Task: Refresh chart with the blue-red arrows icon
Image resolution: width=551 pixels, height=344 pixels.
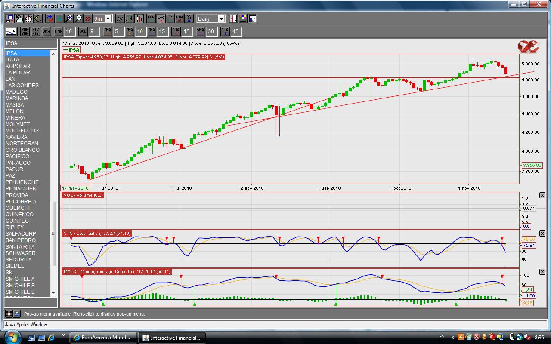Action: click(x=50, y=19)
